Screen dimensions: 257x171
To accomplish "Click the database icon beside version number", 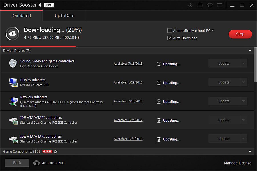I will [36, 163].
